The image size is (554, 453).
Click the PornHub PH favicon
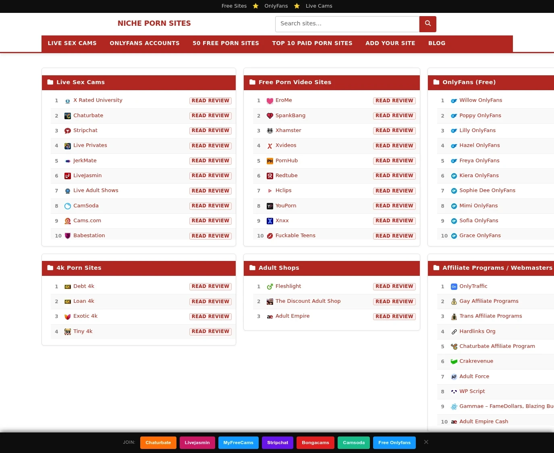[x=270, y=161]
